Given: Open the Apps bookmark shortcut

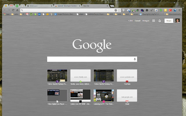Looking at the screenshot, I should point(6,14).
